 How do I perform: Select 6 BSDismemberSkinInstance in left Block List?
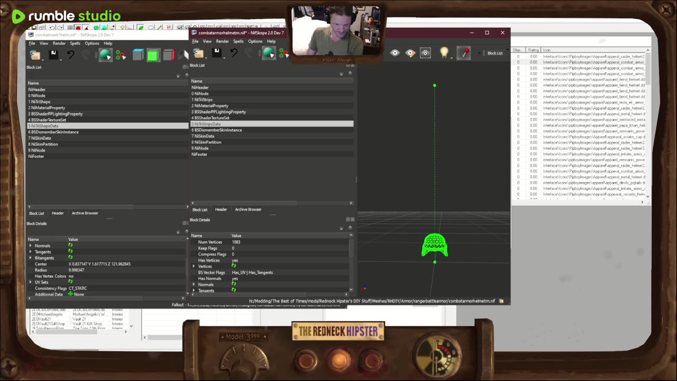107,132
